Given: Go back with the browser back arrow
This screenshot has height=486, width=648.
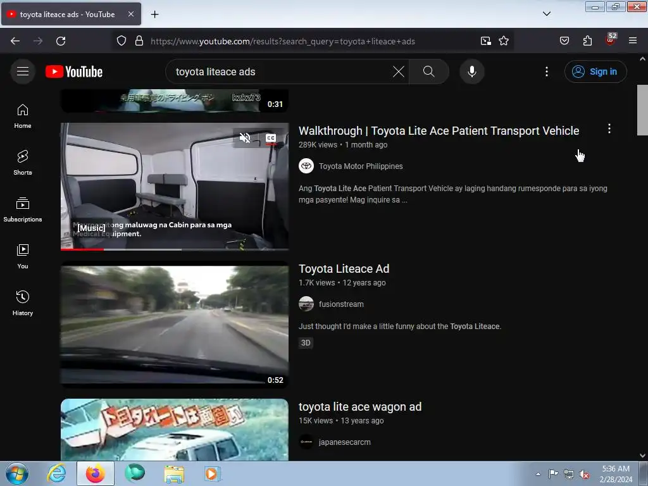Looking at the screenshot, I should [15, 41].
